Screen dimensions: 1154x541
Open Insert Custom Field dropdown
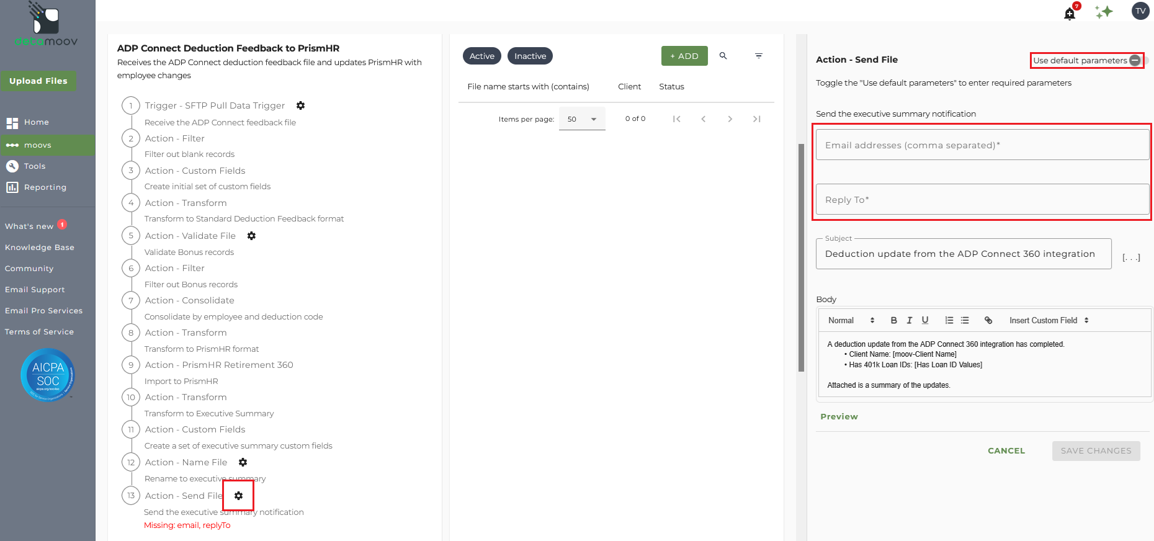[x=1049, y=320]
